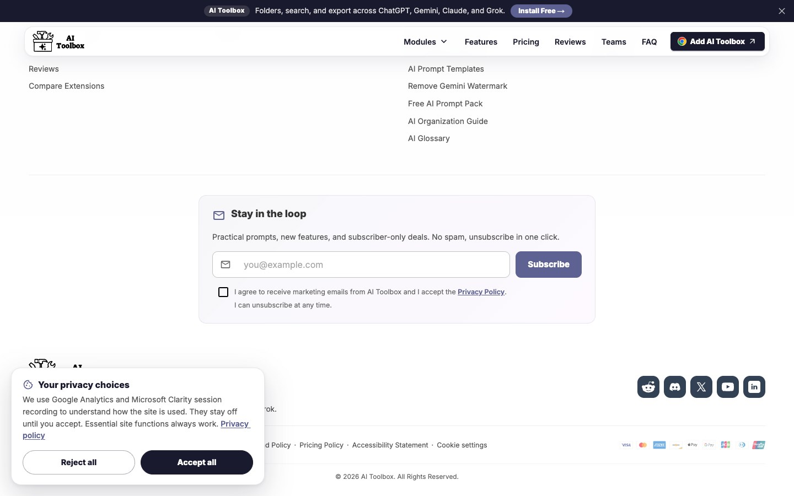Tick the marketing emails consent checkbox
This screenshot has height=496, width=794.
[x=223, y=292]
